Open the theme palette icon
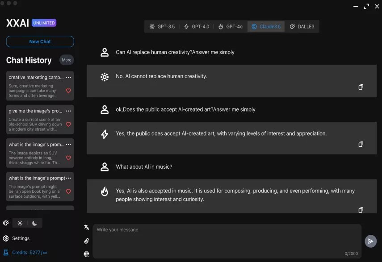The height and width of the screenshot is (262, 382). coord(6,223)
